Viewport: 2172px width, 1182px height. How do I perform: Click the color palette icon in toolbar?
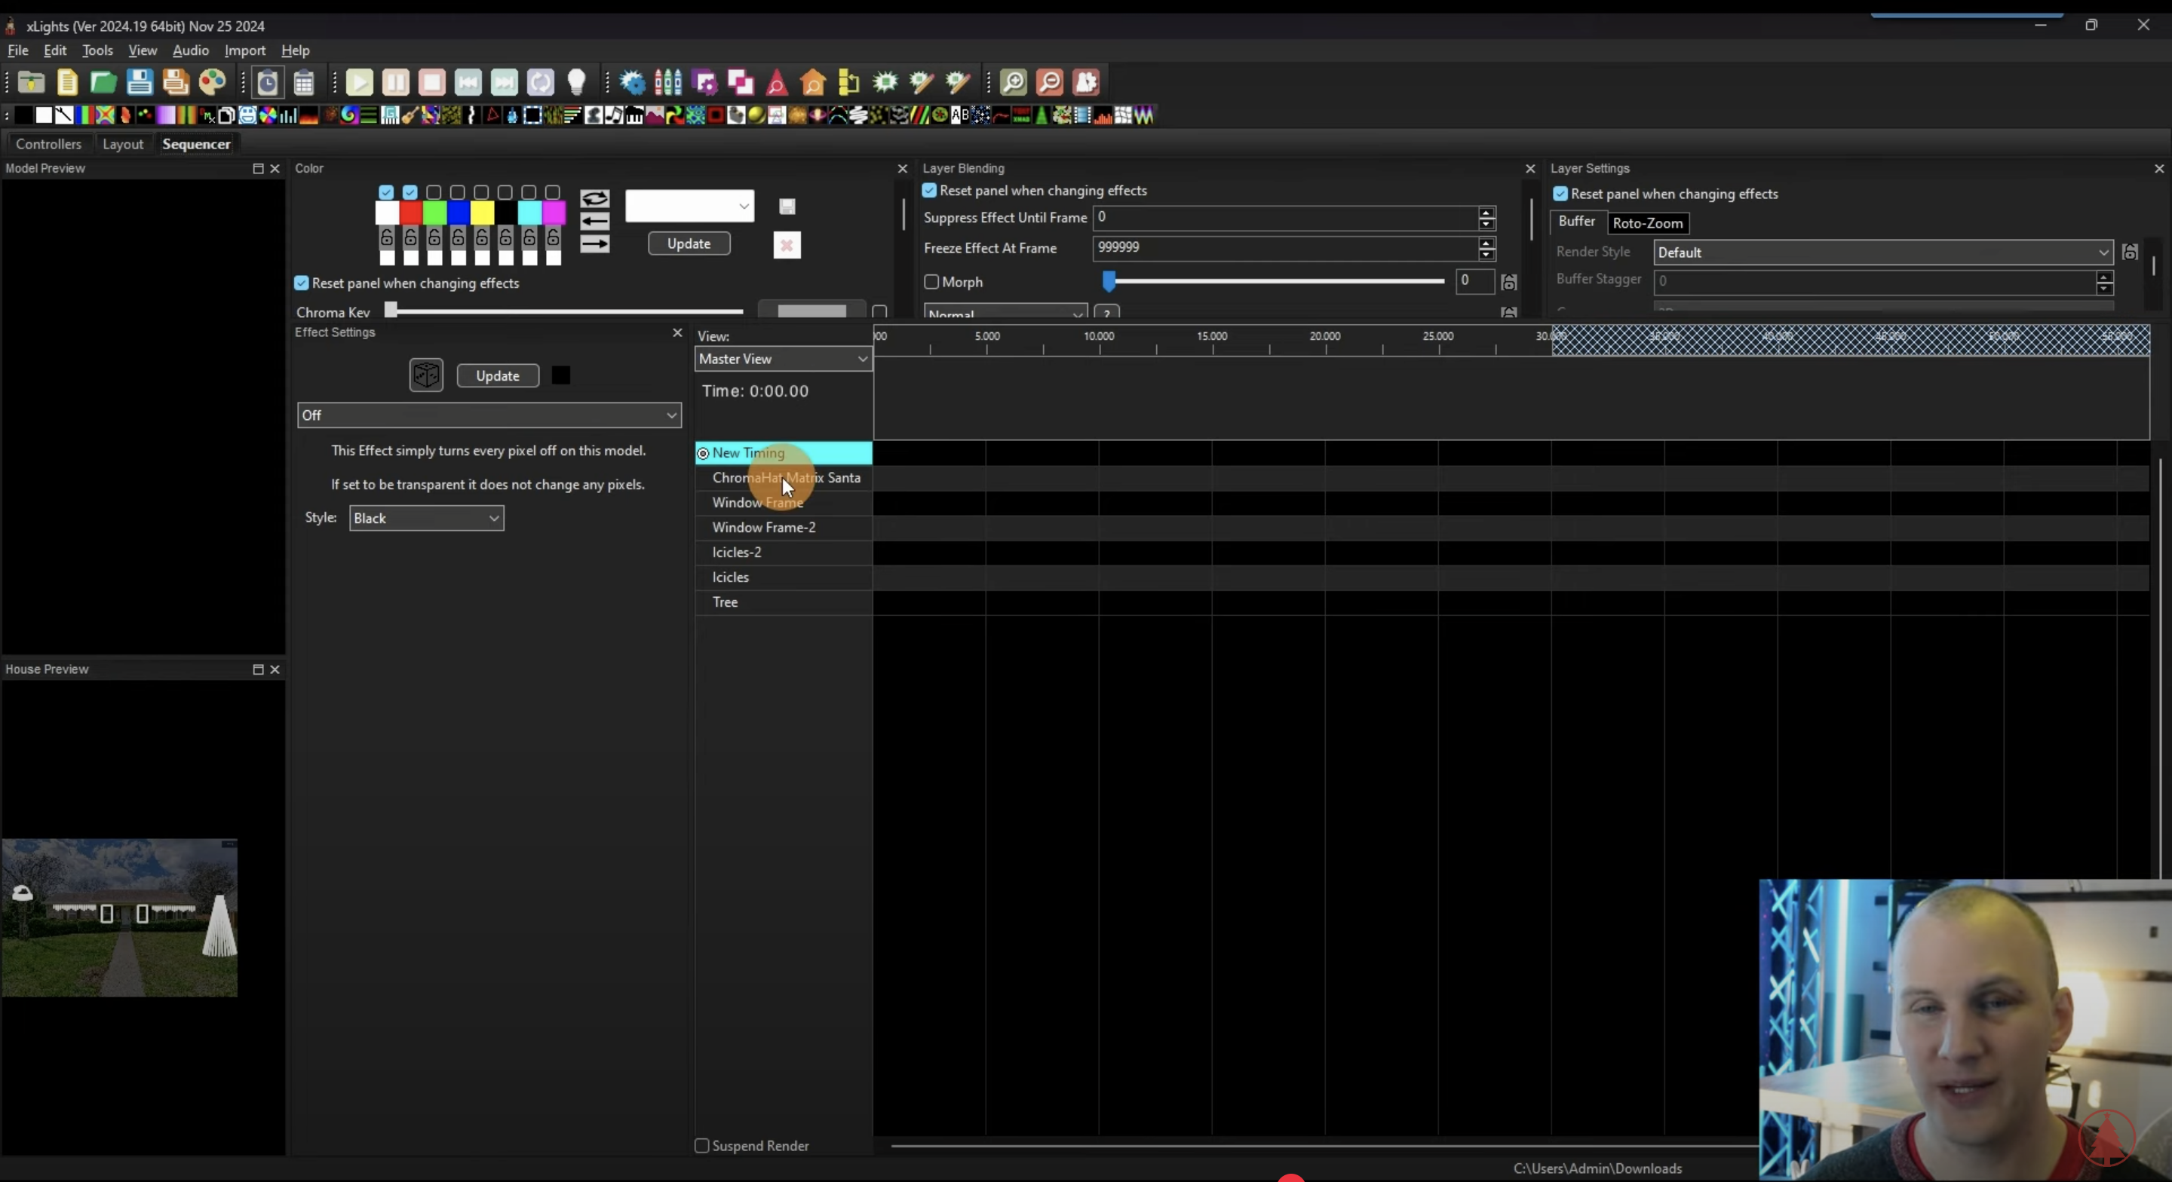point(213,81)
